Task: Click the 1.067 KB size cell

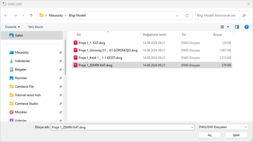Action: tap(225, 50)
